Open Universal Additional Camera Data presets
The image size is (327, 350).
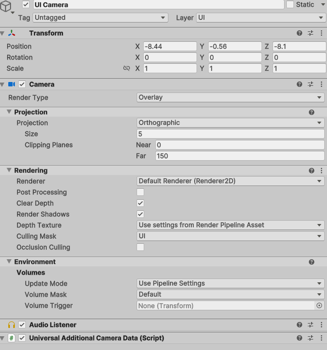310,338
